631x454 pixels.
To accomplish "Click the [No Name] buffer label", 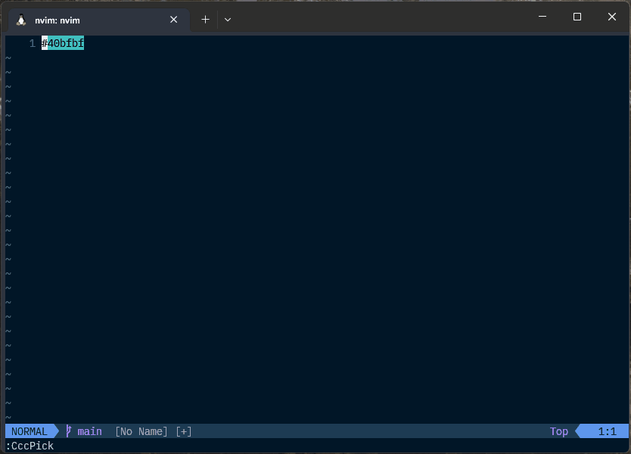I will 141,431.
